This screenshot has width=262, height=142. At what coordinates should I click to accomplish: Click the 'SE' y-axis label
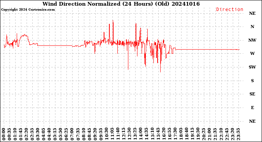(252, 94)
